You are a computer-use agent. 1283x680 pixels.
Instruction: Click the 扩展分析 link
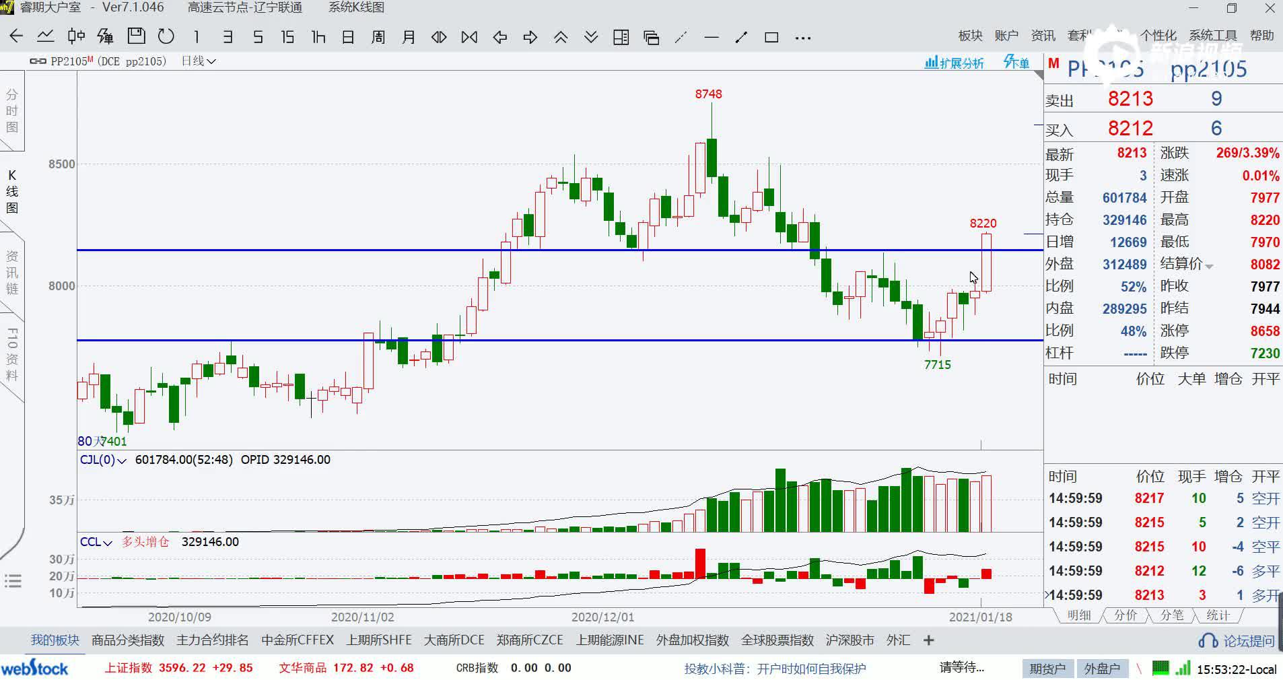coord(955,63)
